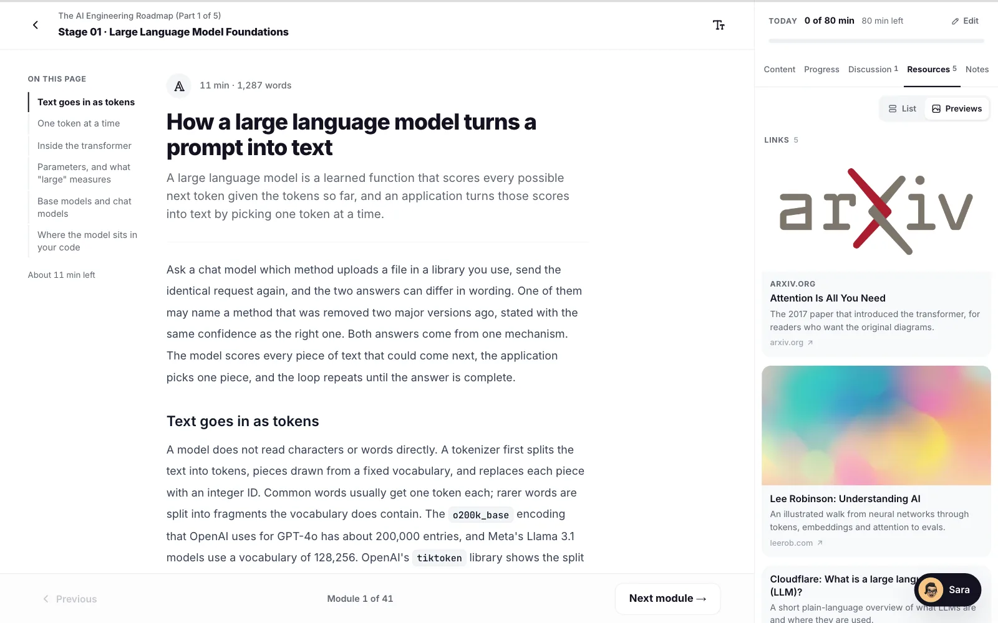The height and width of the screenshot is (623, 998).
Task: Click the Stage 01 page title
Action: 173,32
